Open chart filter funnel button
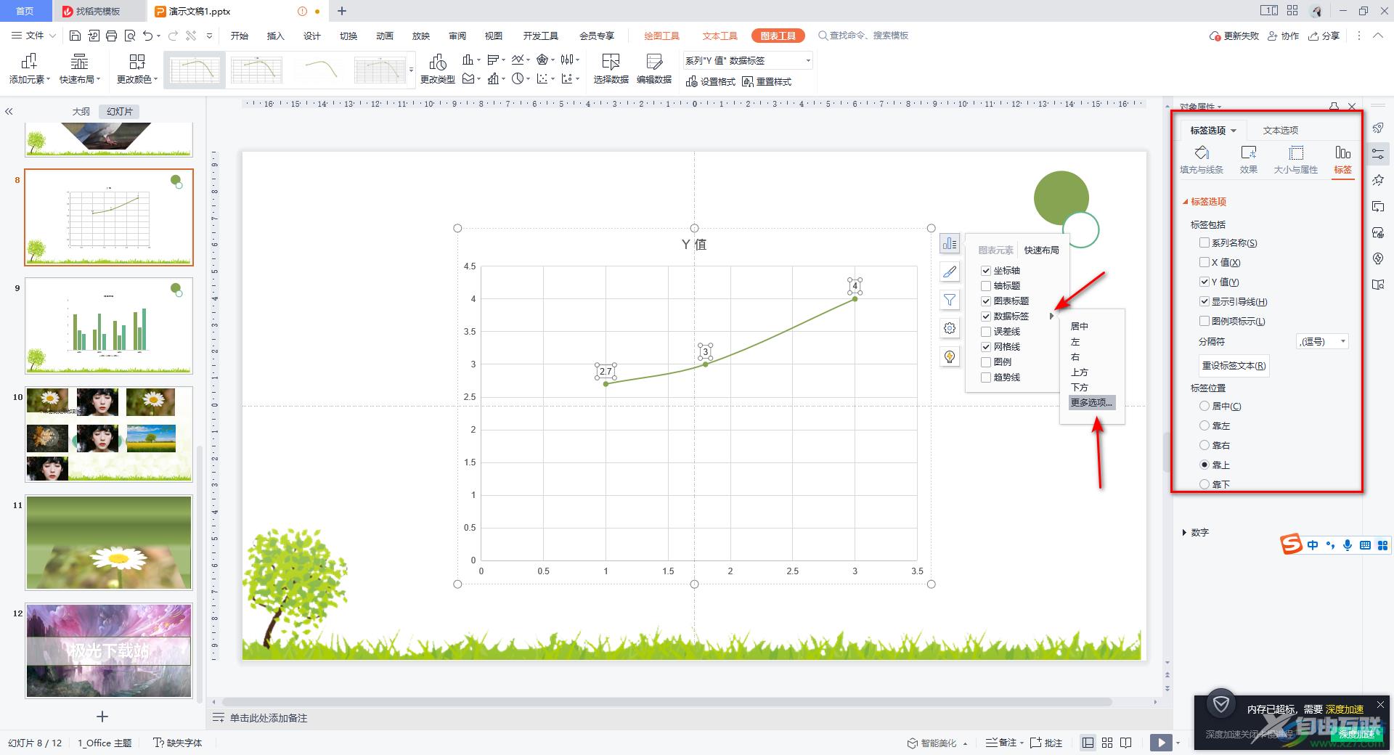 950,300
